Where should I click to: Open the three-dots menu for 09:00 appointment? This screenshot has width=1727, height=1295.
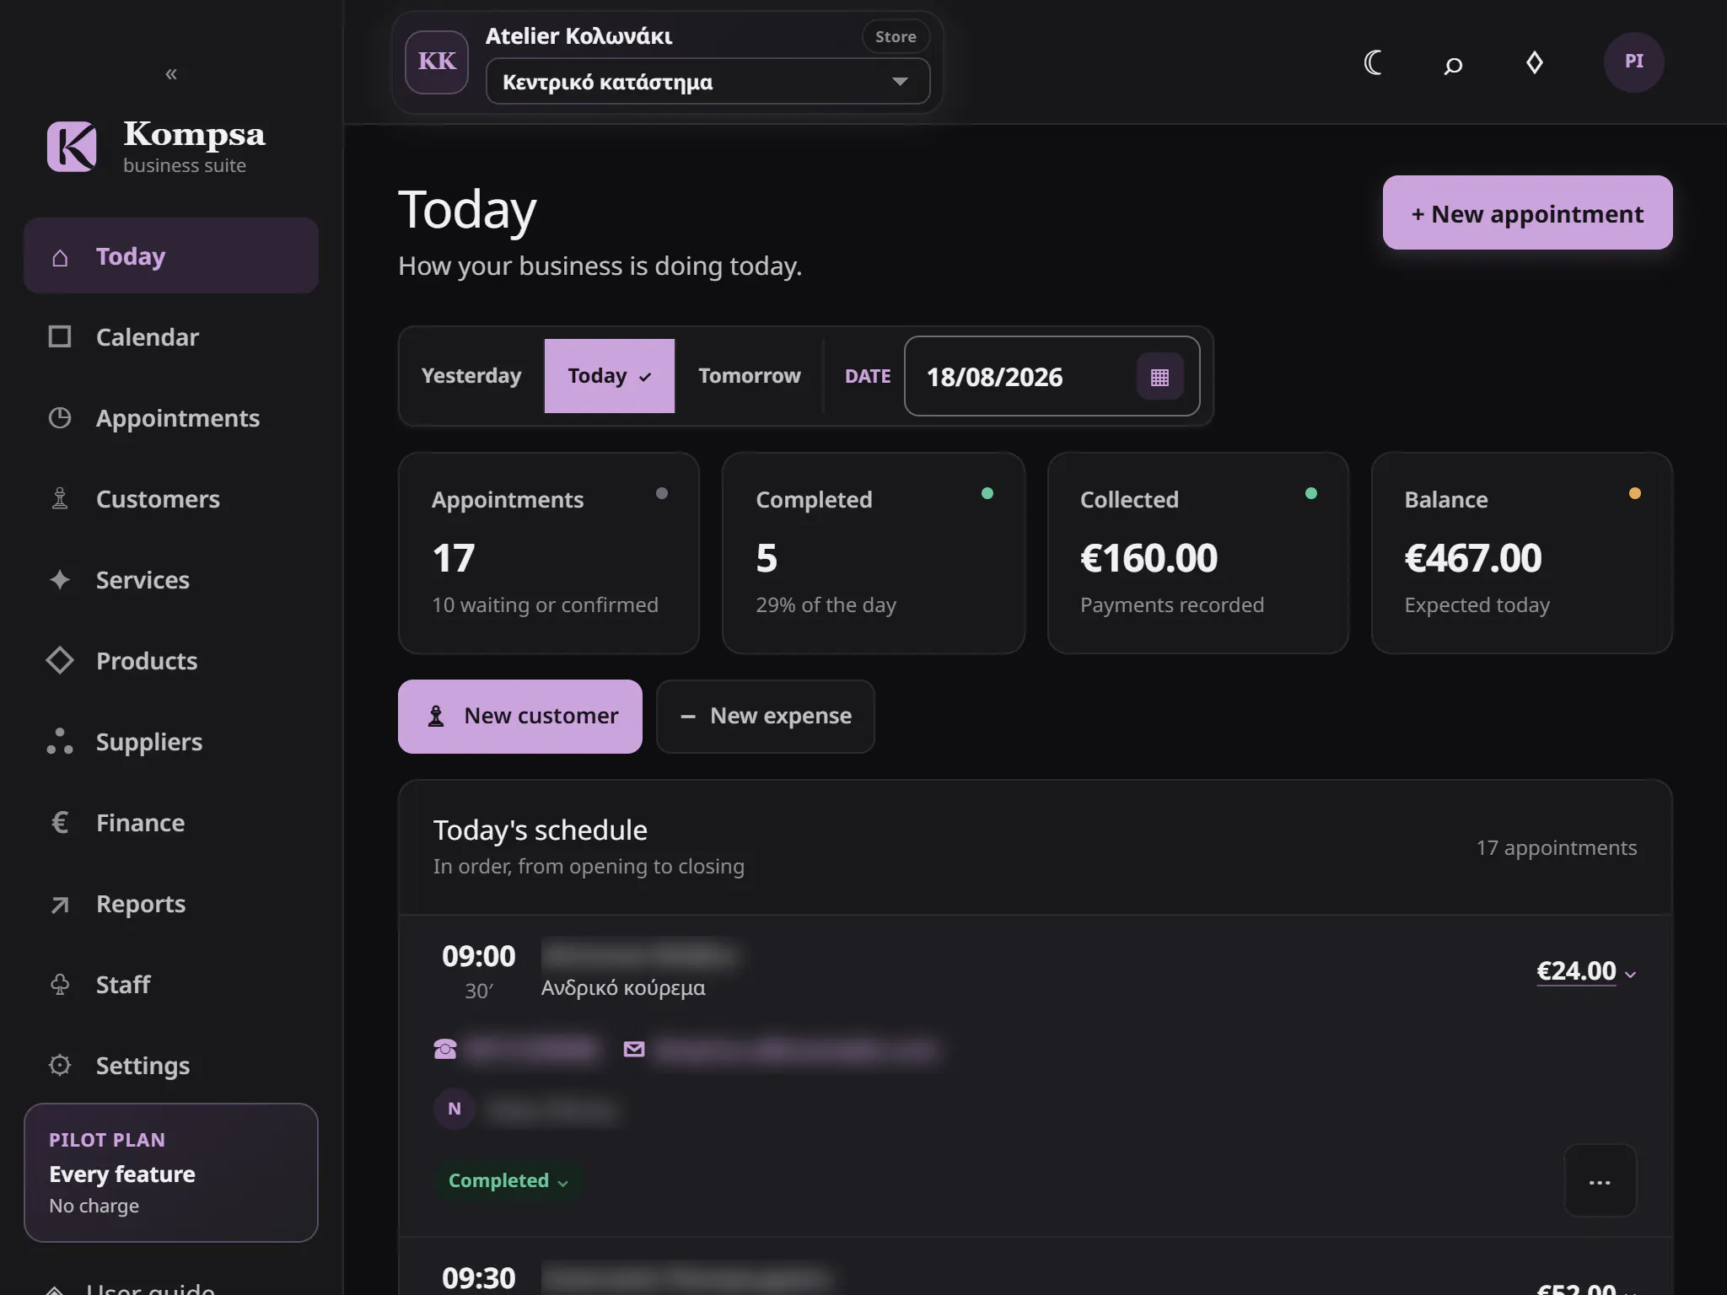[x=1600, y=1180]
